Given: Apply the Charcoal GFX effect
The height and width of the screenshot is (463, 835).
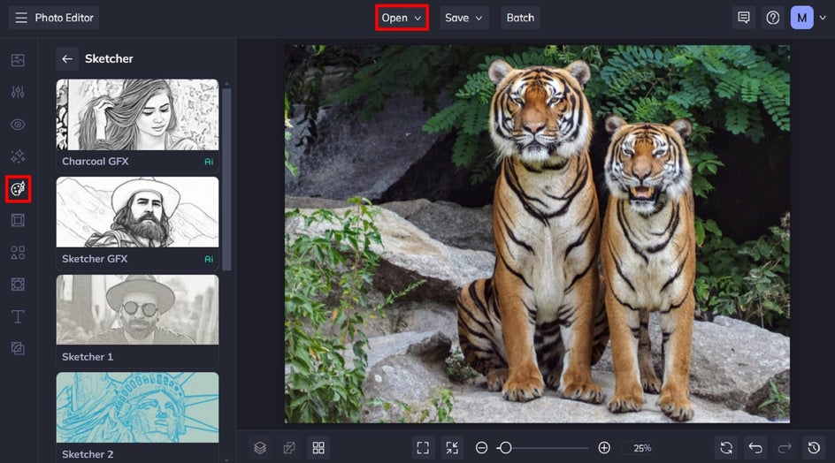Looking at the screenshot, I should pos(137,125).
